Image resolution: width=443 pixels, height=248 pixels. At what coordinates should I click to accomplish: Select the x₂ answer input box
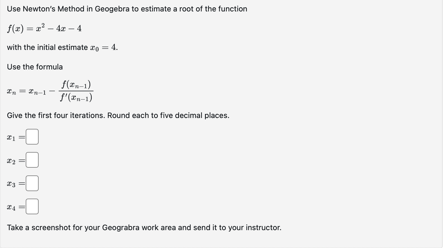[32, 160]
